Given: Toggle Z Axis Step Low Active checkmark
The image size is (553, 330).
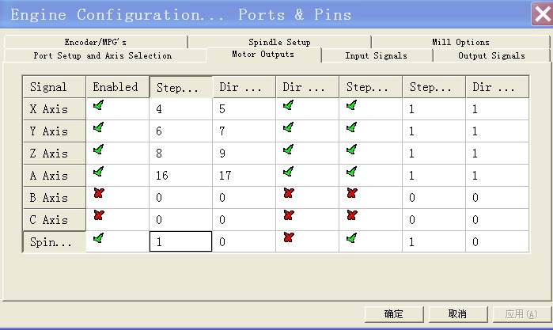Looking at the screenshot, I should click(x=351, y=150).
